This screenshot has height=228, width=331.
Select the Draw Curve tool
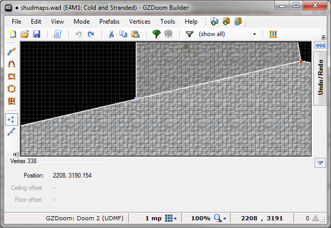click(x=11, y=64)
